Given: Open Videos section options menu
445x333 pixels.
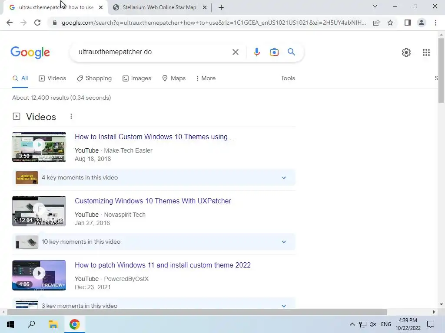Looking at the screenshot, I should click(x=71, y=116).
